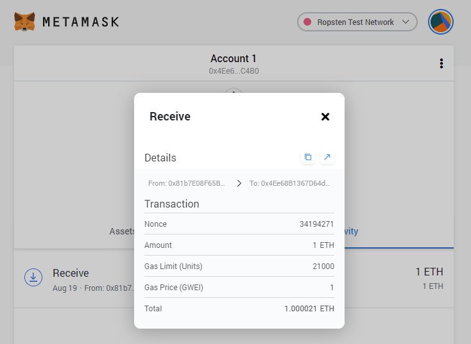Click the 1 ETH amount in activity row

[x=429, y=272]
